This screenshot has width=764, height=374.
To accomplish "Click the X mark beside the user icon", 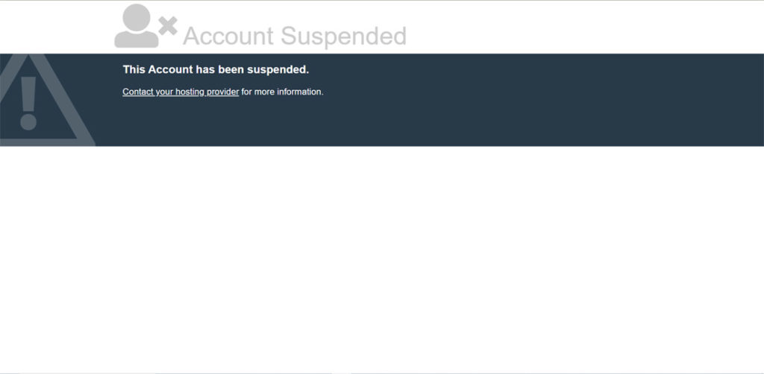I will click(168, 25).
